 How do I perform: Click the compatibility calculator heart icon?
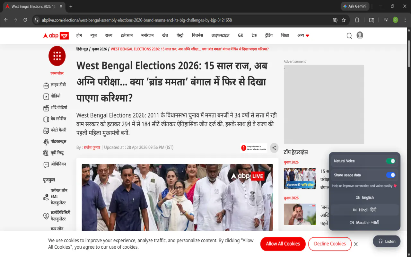(46, 216)
